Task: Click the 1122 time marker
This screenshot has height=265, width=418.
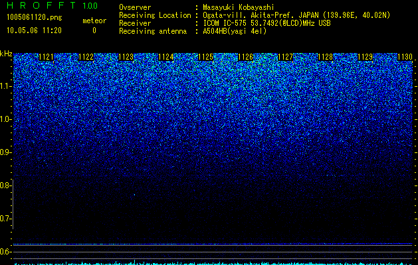Action: tap(86, 57)
